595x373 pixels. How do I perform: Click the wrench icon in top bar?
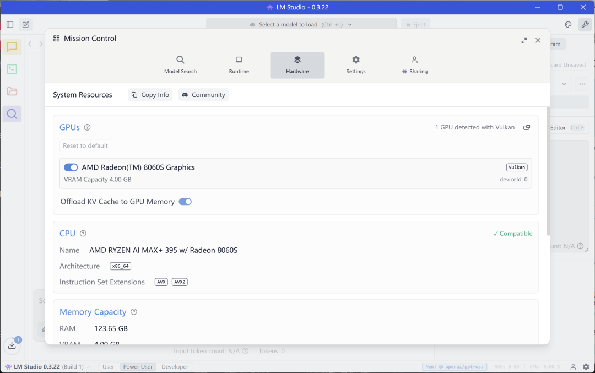[585, 25]
